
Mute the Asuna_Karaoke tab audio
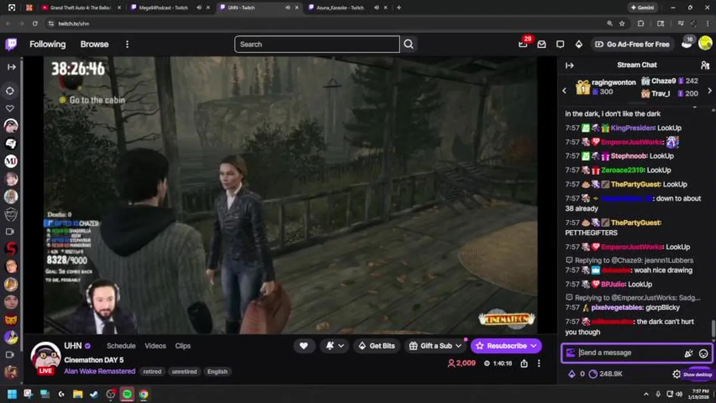tap(376, 8)
